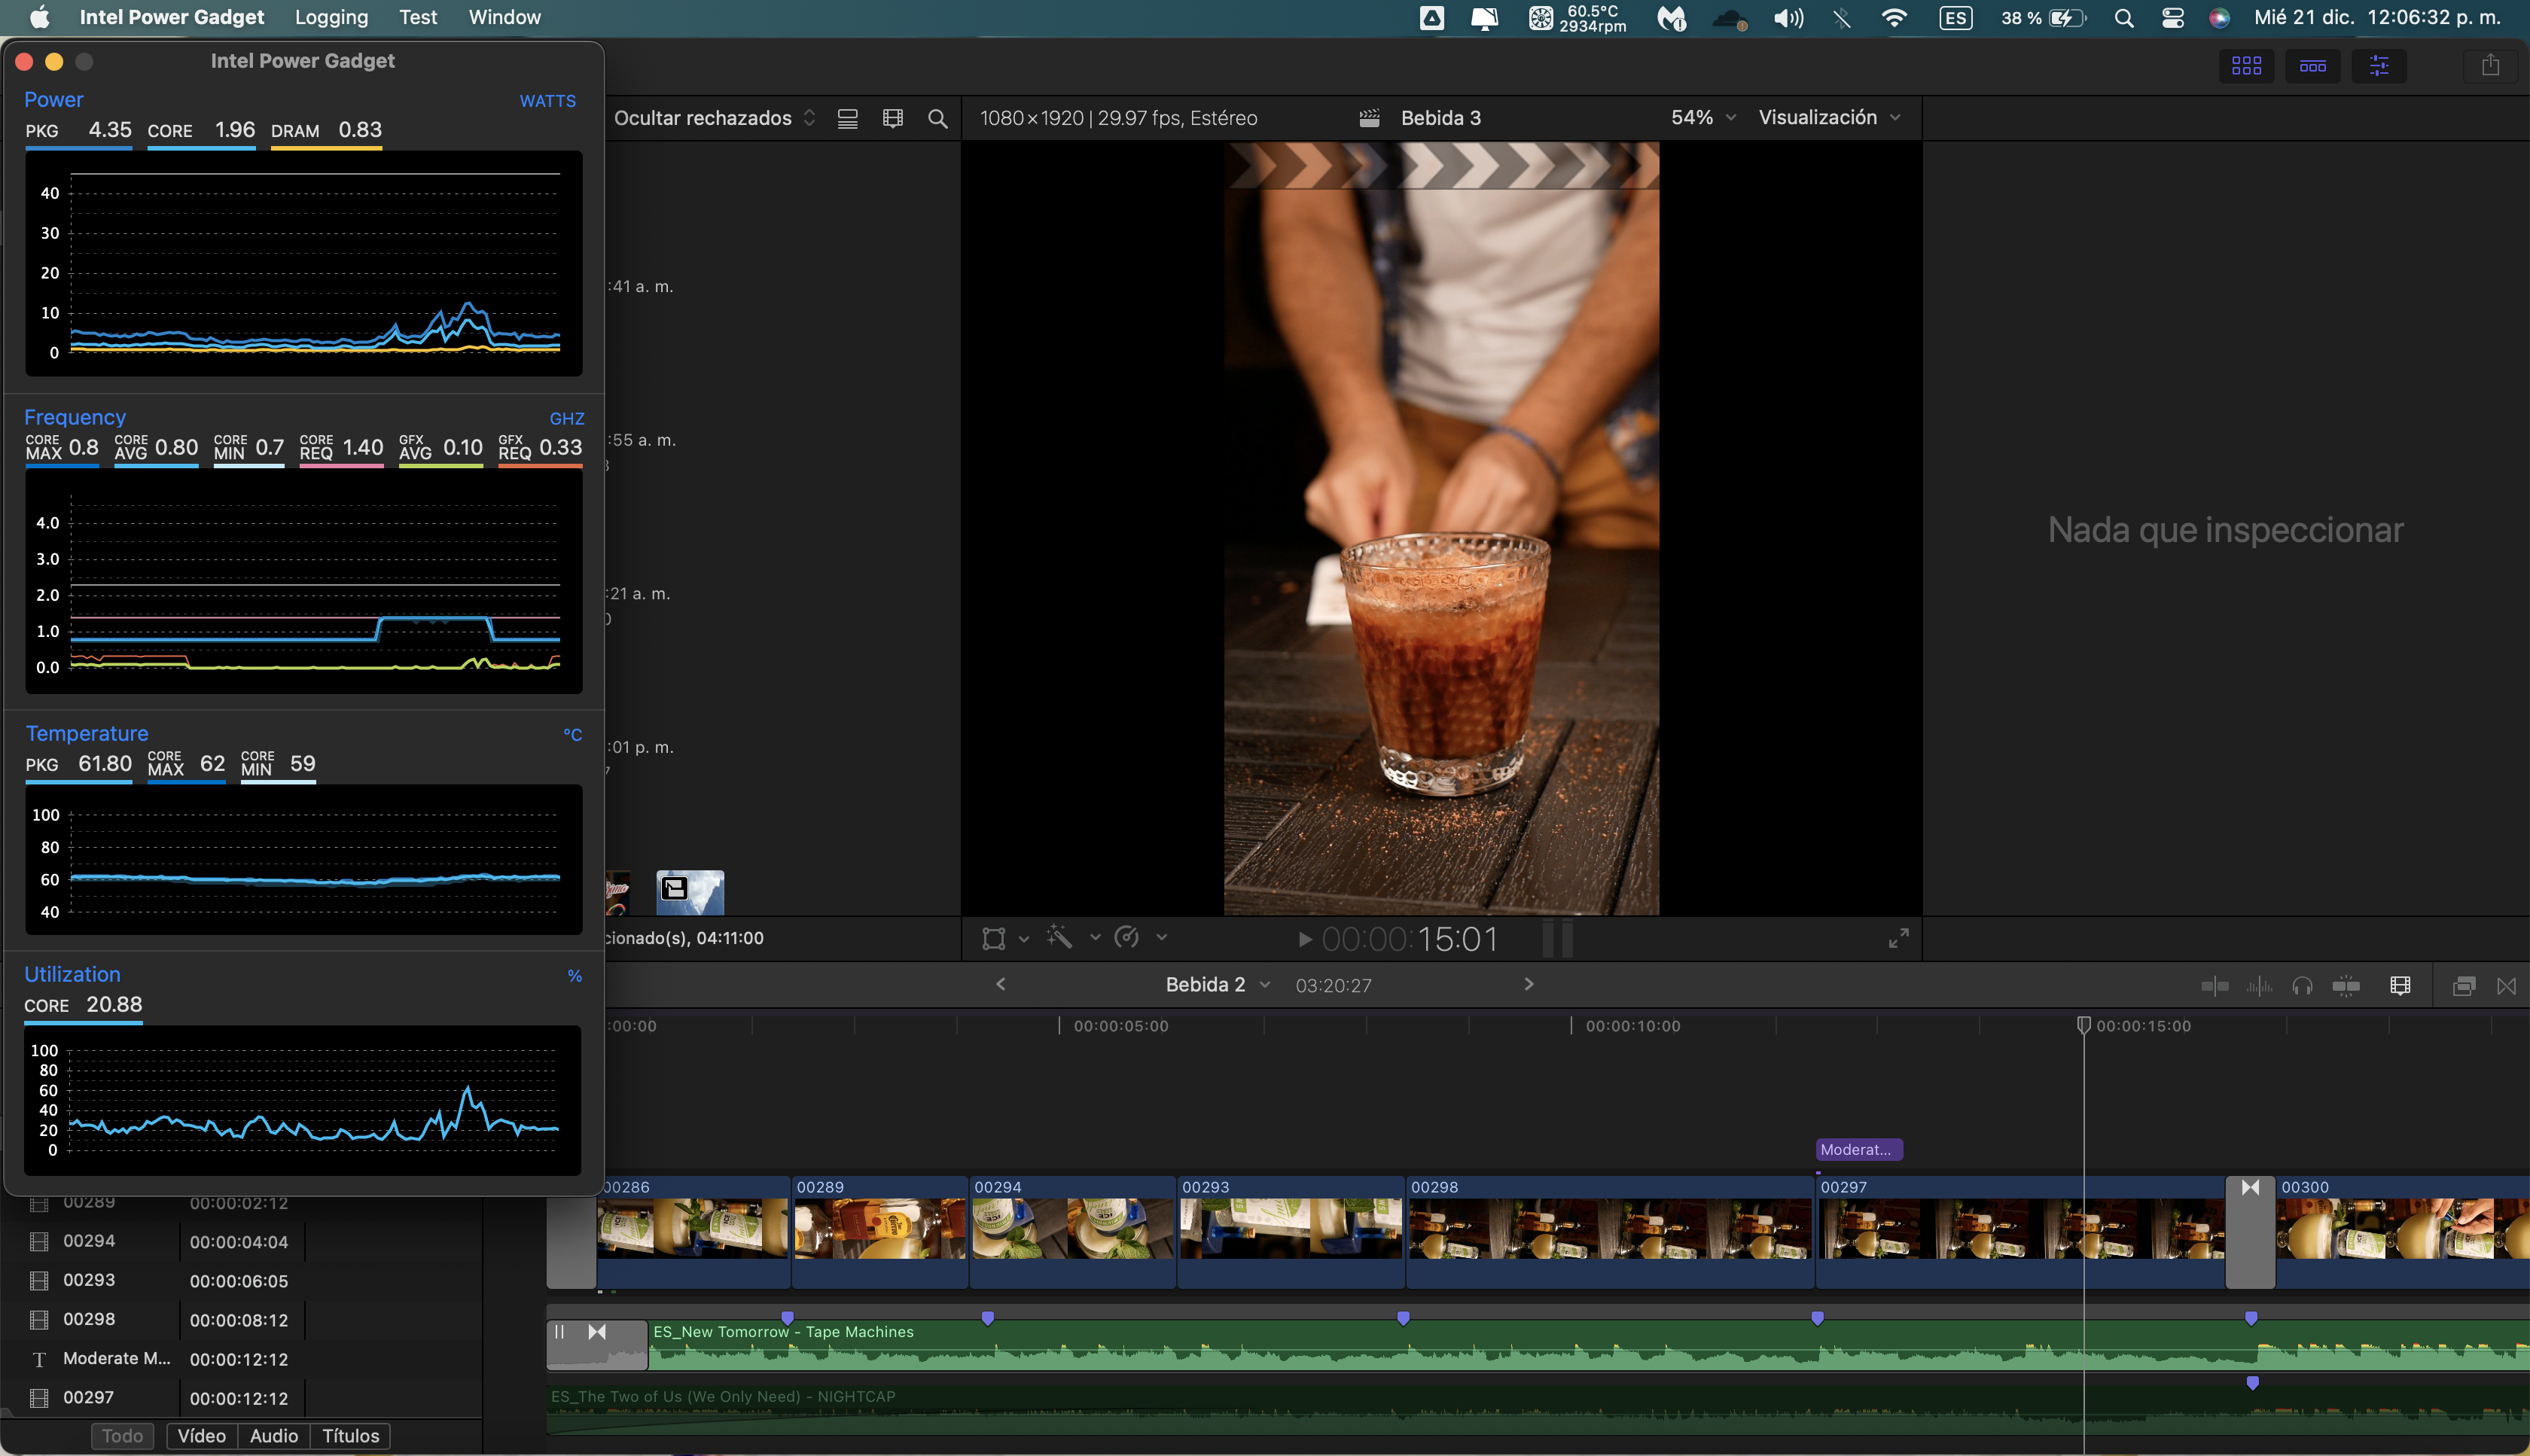Screen dimensions: 2530x1456
Task: Switch browser to list view icon
Action: [x=847, y=119]
